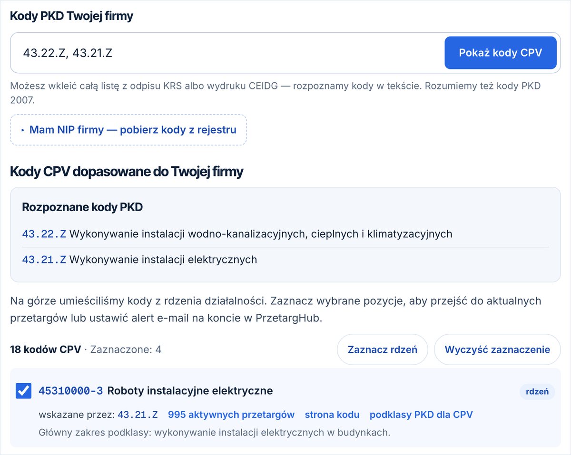Viewport: 571px width, 455px height.
Task: Click the Zaznaczone: 4 counter text
Action: click(x=126, y=350)
